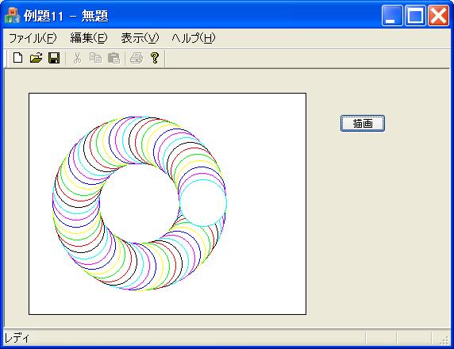Open the ヘルプ(H) menu
Image resolution: width=454 pixels, height=349 pixels.
[194, 38]
